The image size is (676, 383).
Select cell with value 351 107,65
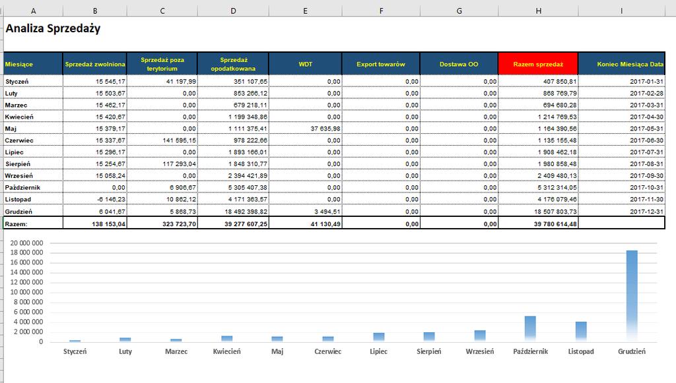tap(233, 81)
